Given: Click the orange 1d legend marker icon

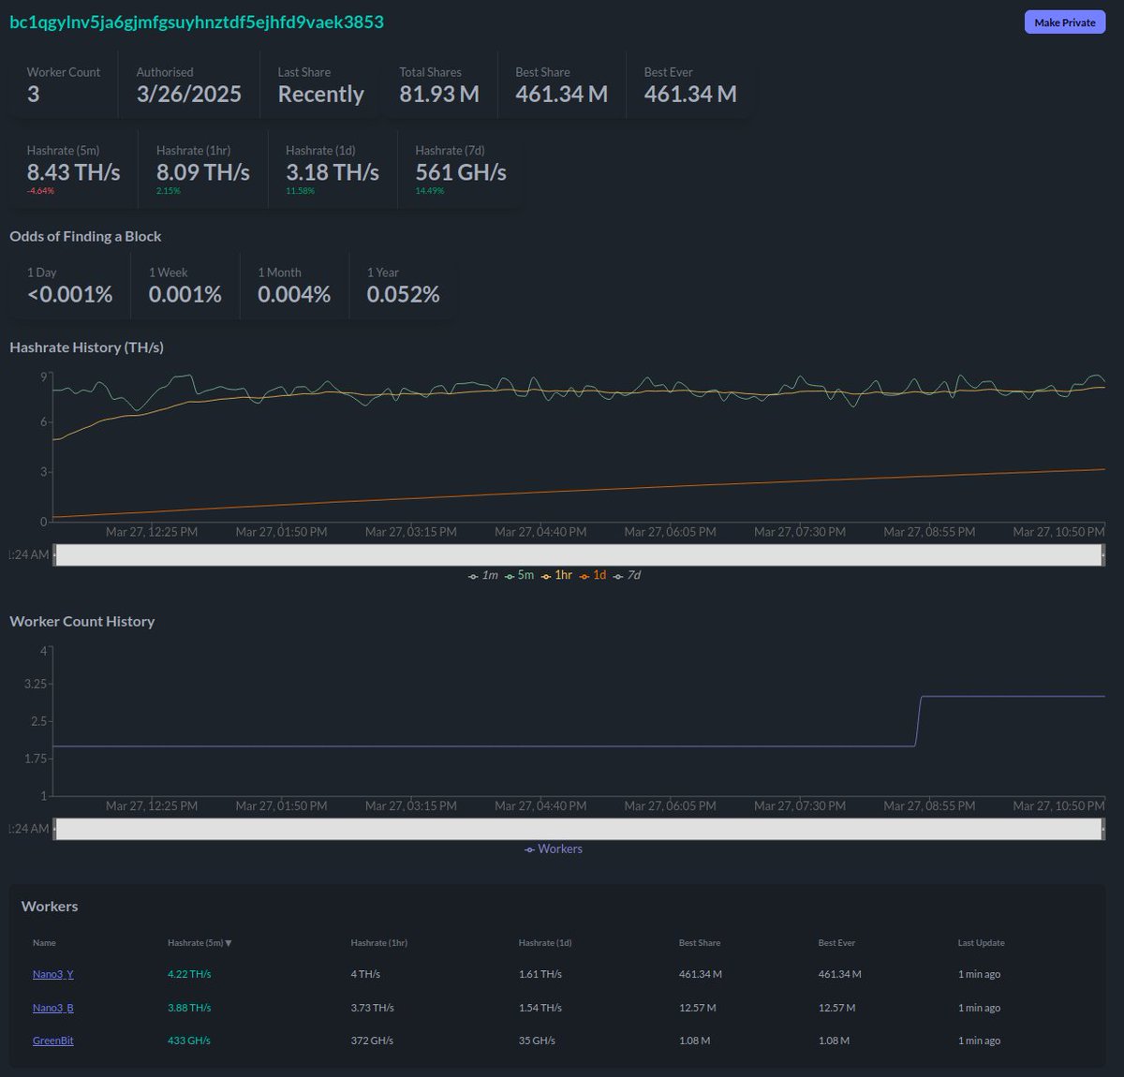Looking at the screenshot, I should point(583,575).
